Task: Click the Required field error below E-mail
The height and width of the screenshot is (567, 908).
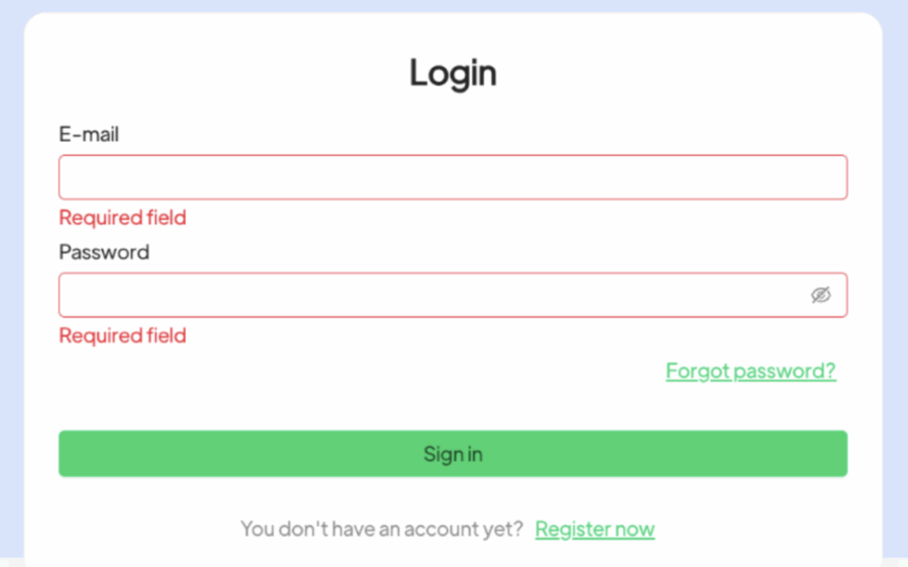Action: (x=122, y=218)
